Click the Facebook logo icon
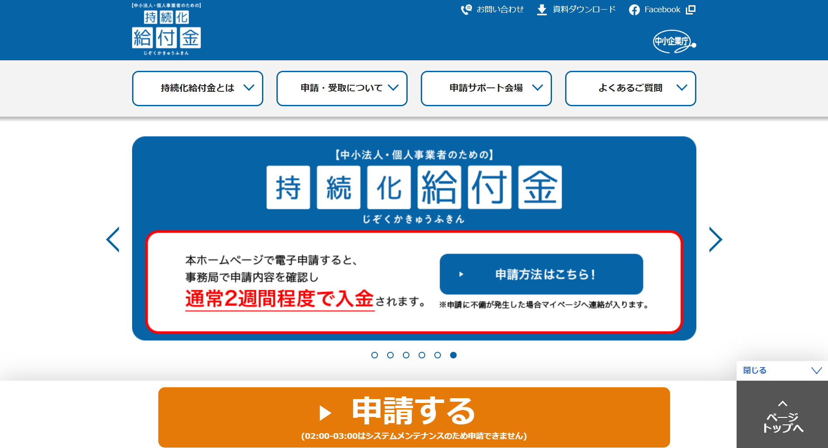Image resolution: width=828 pixels, height=448 pixels. point(634,10)
